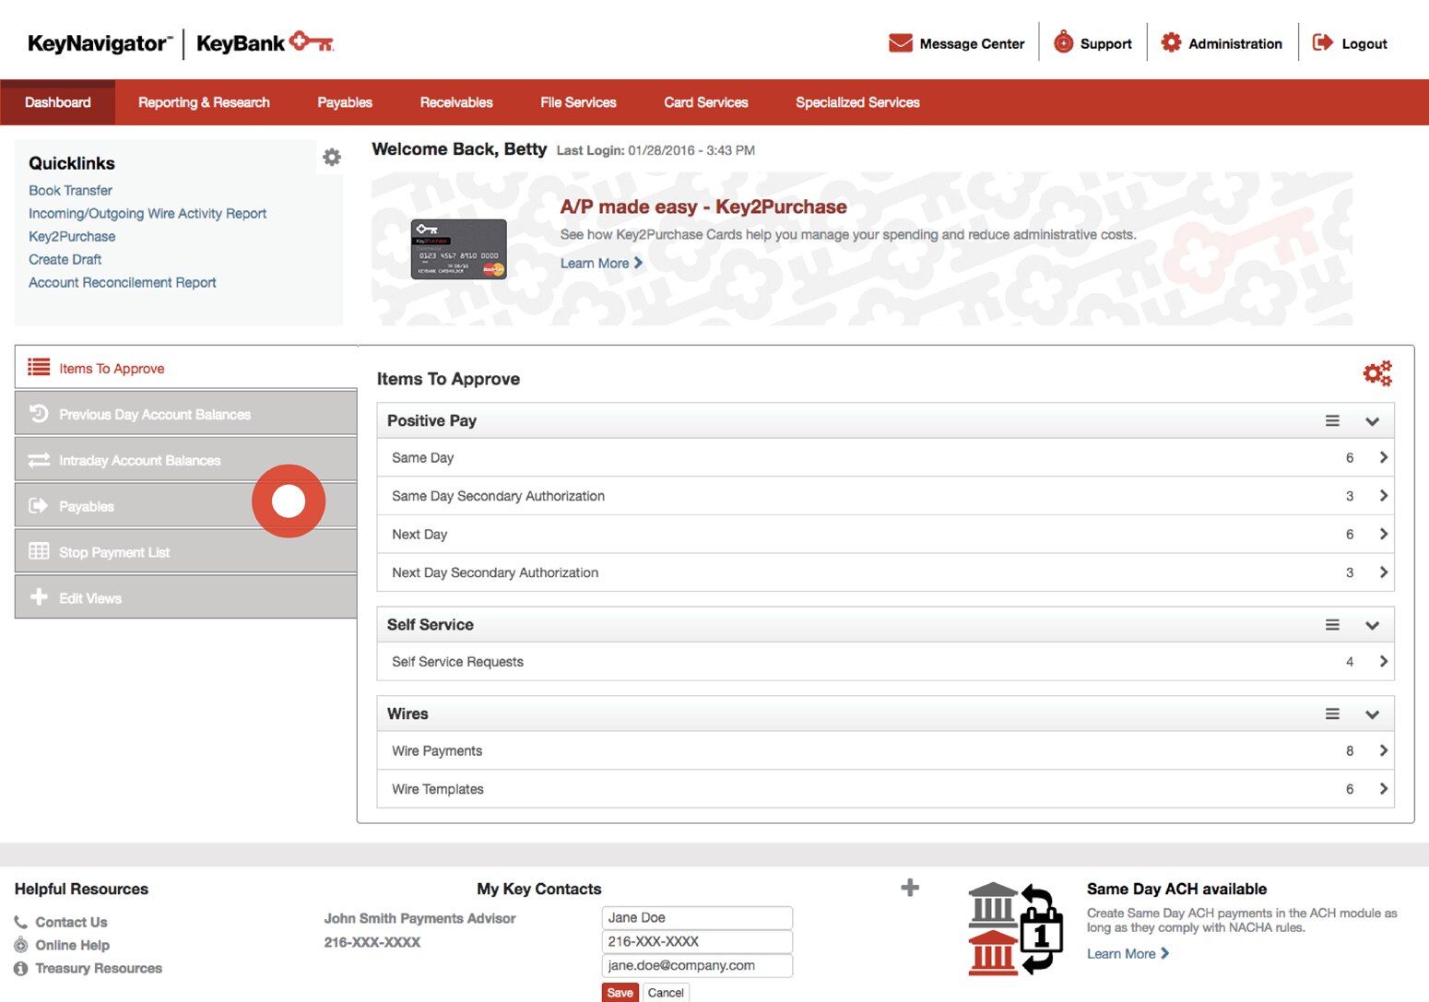
Task: Open Wire Templates row arrow
Action: coord(1383,789)
